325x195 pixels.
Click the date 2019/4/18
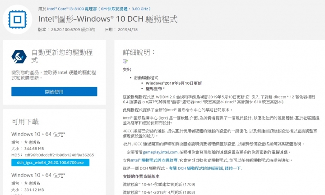pos(128,30)
